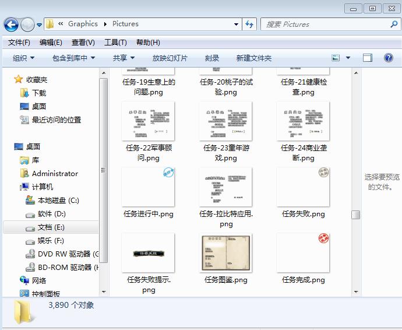Viewport: 402px width, 330px height.
Task: Select 任务图鉴.png thumbnail
Action: 225,253
